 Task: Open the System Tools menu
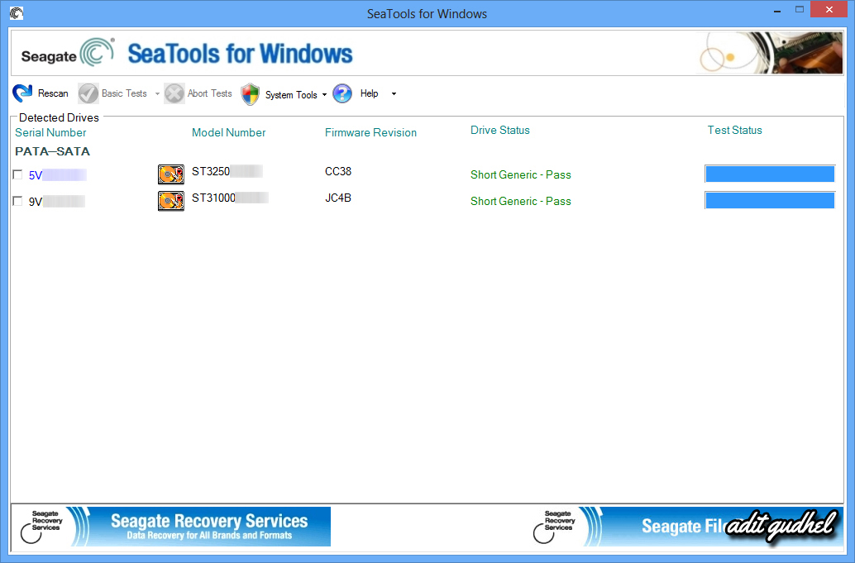coord(291,95)
